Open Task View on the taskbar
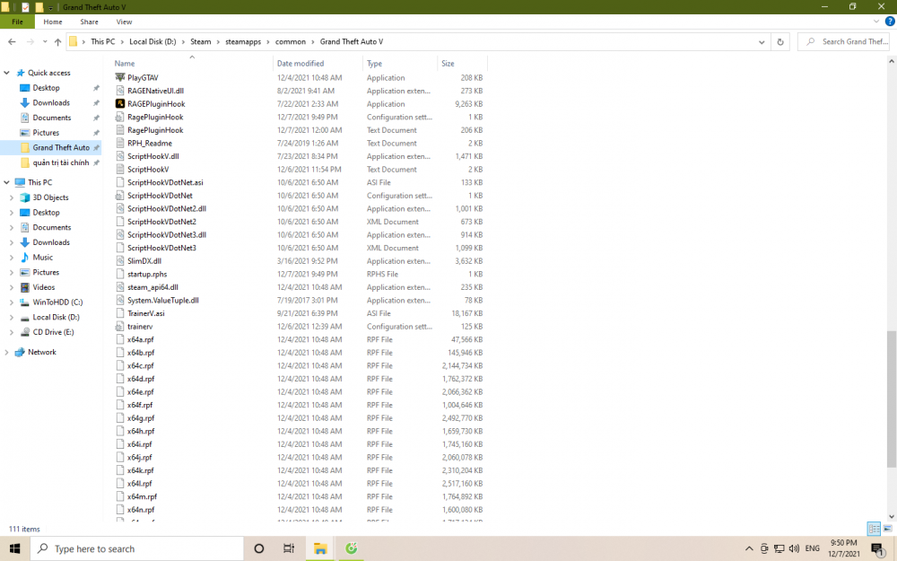The height and width of the screenshot is (561, 897). click(x=289, y=548)
